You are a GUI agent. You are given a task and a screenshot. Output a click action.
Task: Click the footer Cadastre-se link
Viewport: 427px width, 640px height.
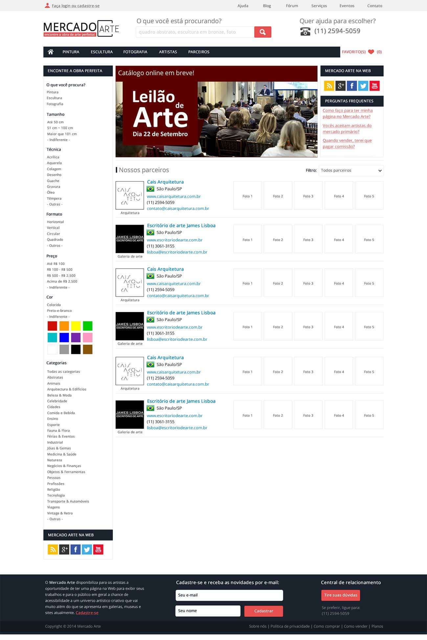pos(87,612)
